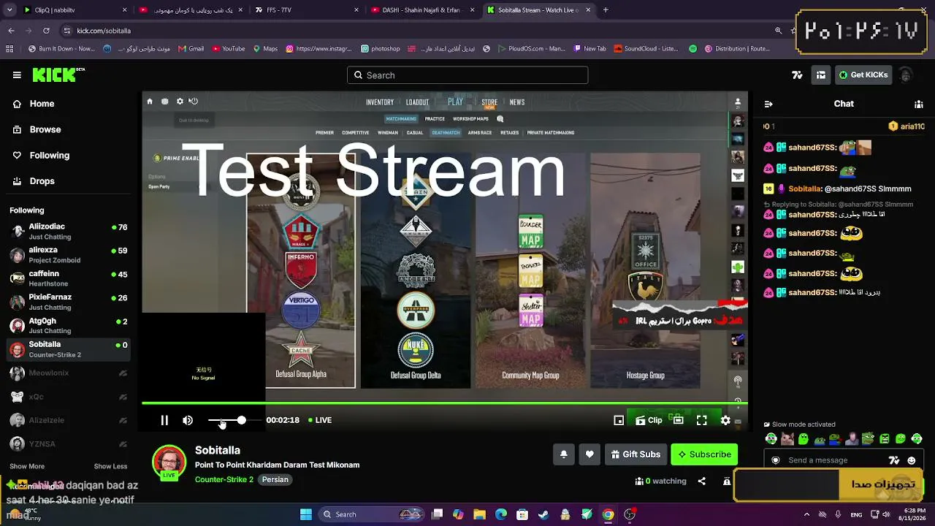Open the emoji picker in chat
935x526 pixels.
[912, 460]
